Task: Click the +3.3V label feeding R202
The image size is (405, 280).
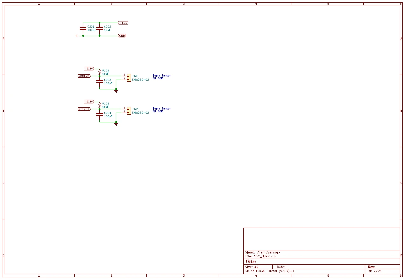Action: 89,102
